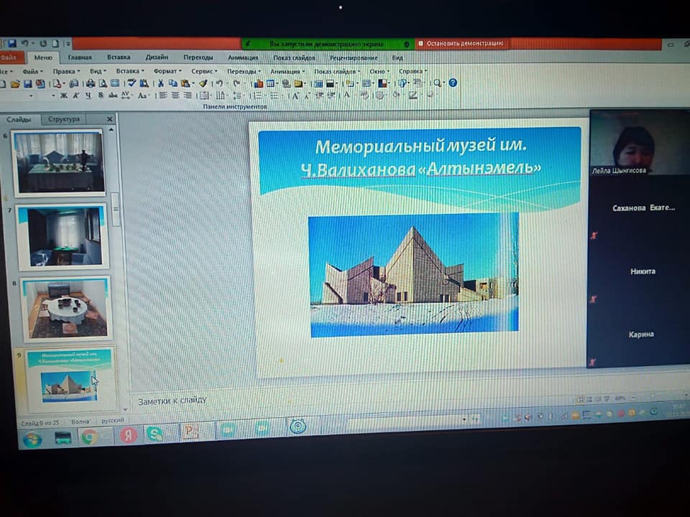Image resolution: width=690 pixels, height=517 pixels.
Task: Open Yandex browser from the taskbar
Action: tap(129, 435)
